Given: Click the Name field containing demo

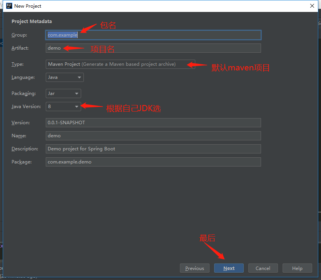Looking at the screenshot, I should click(153, 136).
